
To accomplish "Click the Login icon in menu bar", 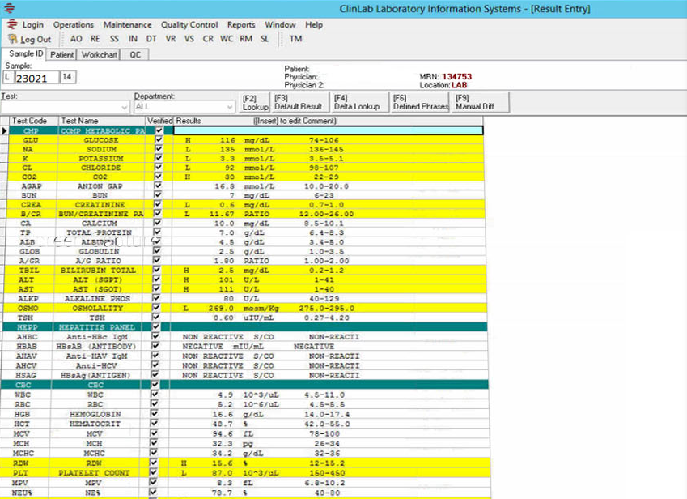I will tap(12, 24).
